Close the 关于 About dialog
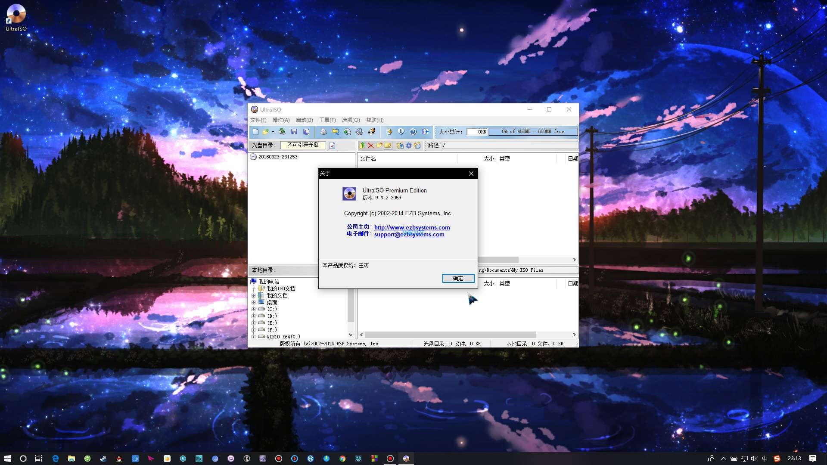The image size is (827, 465). [471, 174]
